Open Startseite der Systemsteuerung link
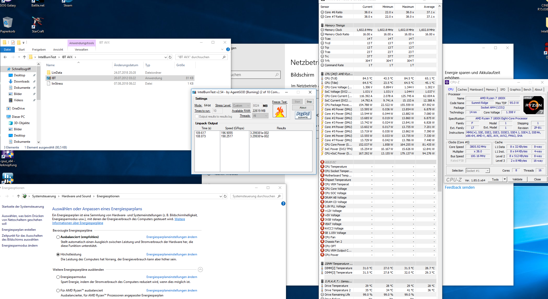The width and height of the screenshot is (548, 299). 23,207
